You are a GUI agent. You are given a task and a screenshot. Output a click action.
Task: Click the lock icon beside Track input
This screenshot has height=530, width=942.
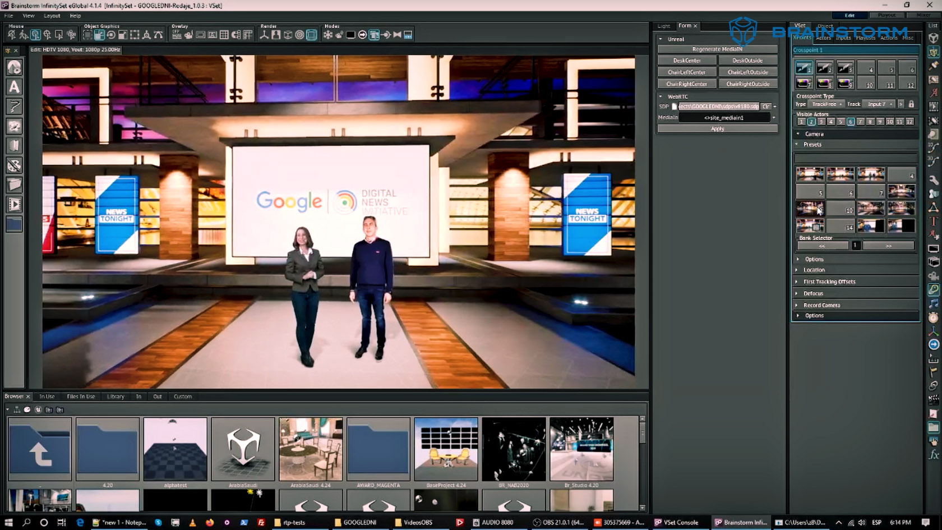(911, 104)
